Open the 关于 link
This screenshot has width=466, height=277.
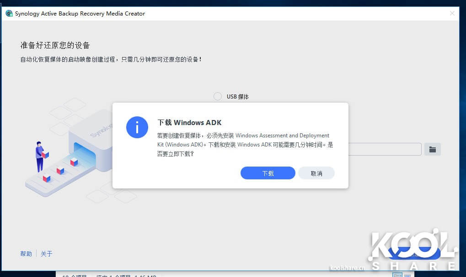(x=47, y=254)
